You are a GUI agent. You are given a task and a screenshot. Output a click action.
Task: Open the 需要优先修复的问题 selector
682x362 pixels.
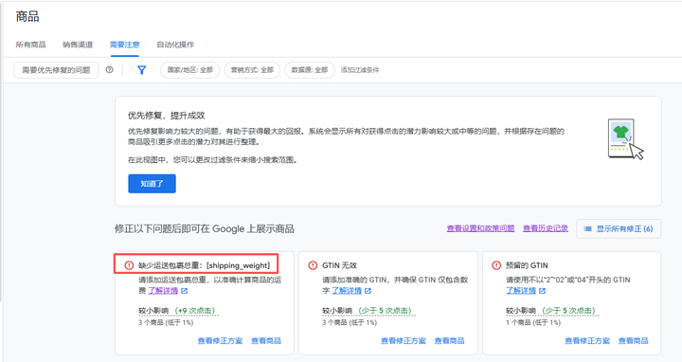pyautogui.click(x=56, y=70)
